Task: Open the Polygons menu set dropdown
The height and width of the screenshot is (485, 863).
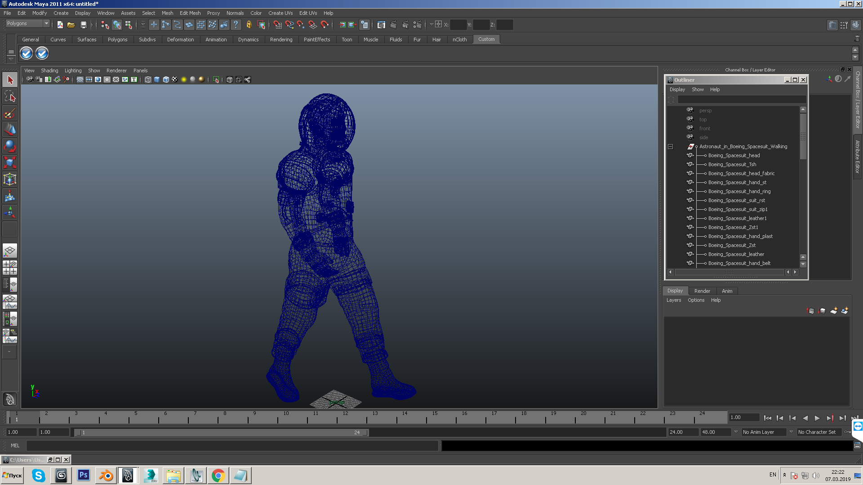Action: point(27,23)
